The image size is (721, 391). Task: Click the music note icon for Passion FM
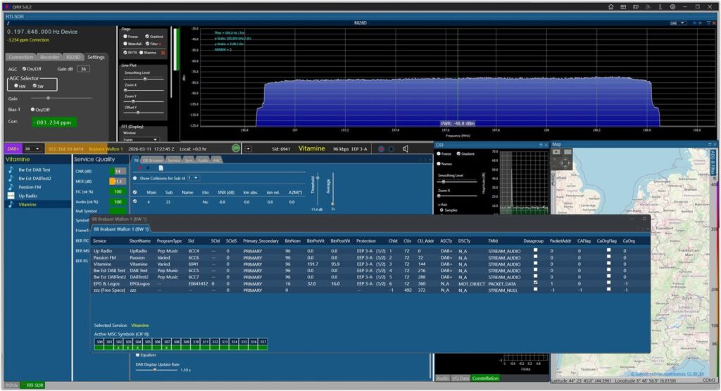point(11,188)
